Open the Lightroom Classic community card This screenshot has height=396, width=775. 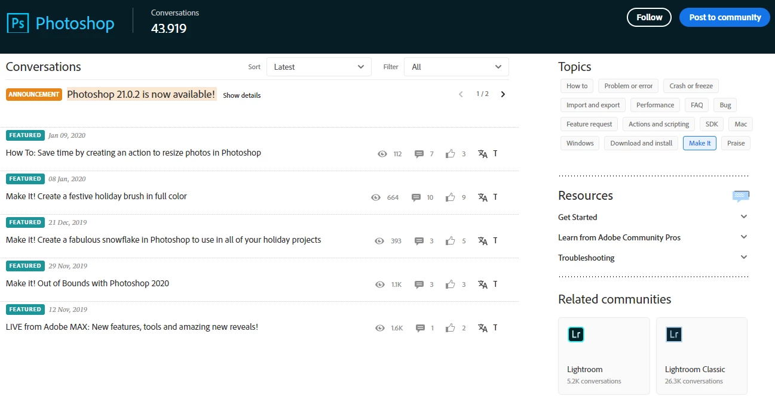702,356
